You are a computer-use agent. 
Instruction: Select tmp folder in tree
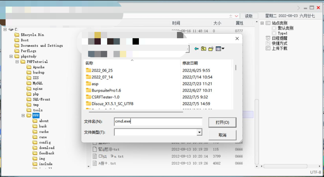(33, 105)
